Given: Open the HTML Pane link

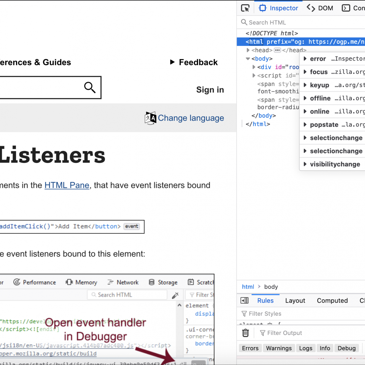Looking at the screenshot, I should click(67, 185).
